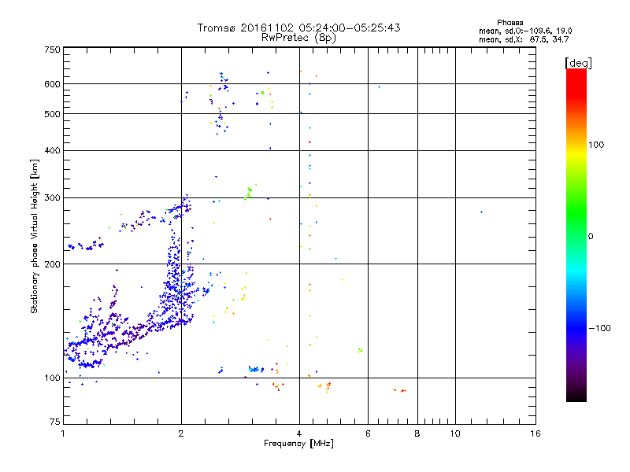
Task: Click the x-axis tick label '1'
Action: coord(63,433)
